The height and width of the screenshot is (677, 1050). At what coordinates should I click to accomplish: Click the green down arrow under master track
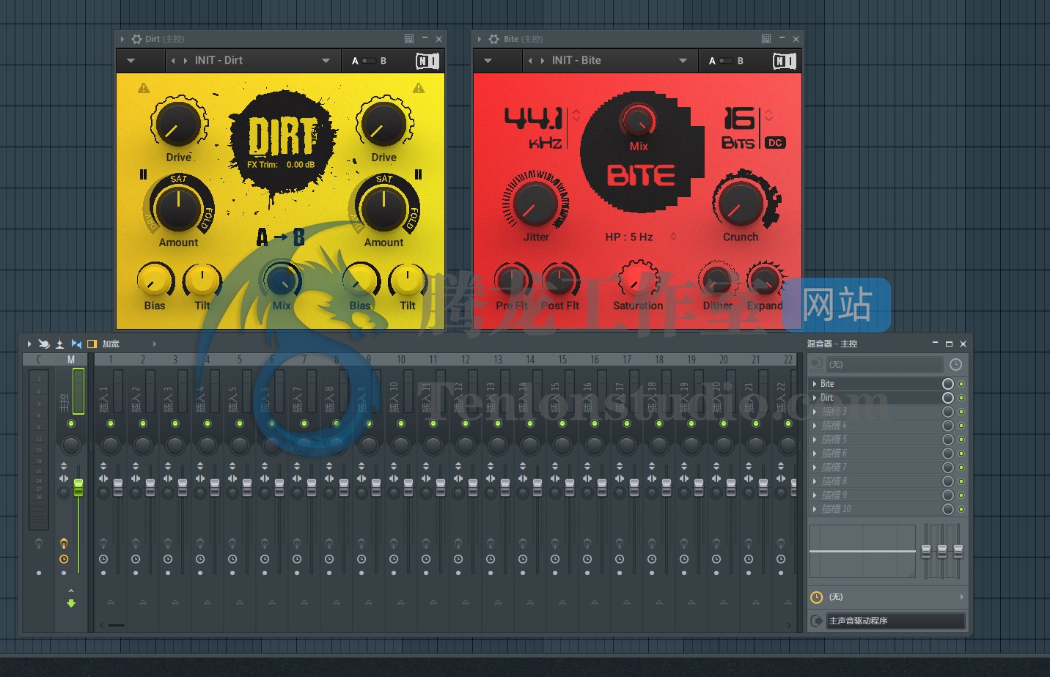[71, 604]
